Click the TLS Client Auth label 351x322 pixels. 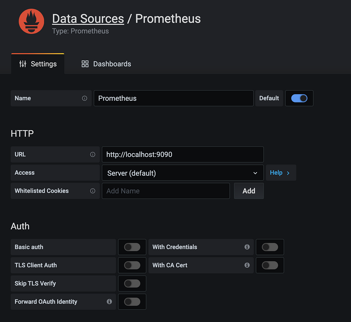click(x=36, y=265)
